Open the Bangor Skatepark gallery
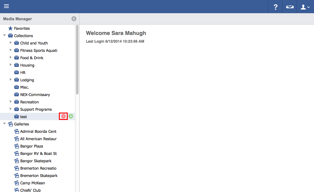This screenshot has width=314, height=192. click(x=36, y=161)
